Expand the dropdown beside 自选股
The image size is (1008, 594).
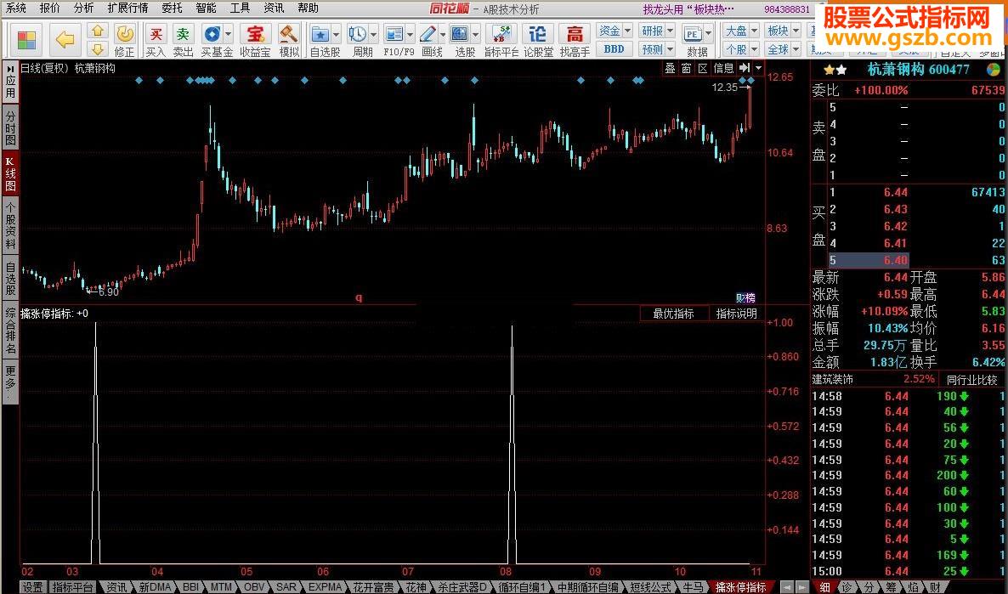tap(337, 34)
